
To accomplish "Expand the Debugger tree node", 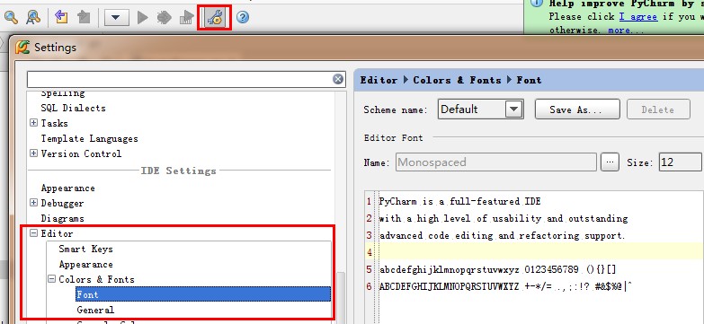I will 33,203.
